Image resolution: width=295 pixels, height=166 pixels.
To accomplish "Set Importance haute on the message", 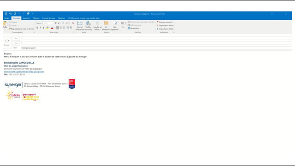I will [165, 25].
